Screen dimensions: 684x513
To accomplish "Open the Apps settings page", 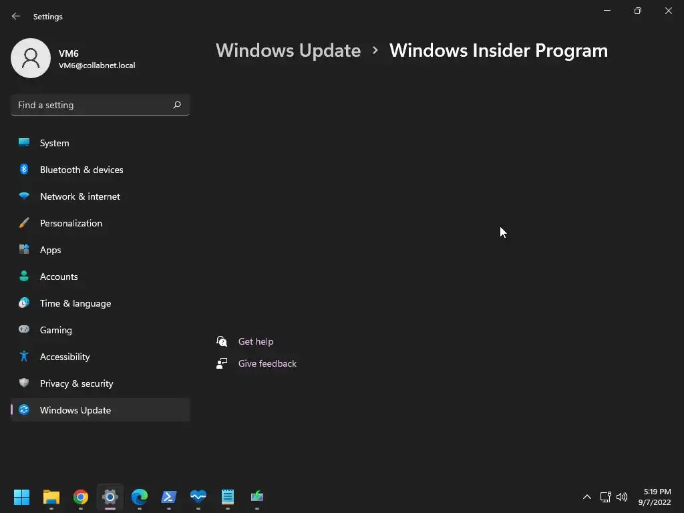I will 100,250.
